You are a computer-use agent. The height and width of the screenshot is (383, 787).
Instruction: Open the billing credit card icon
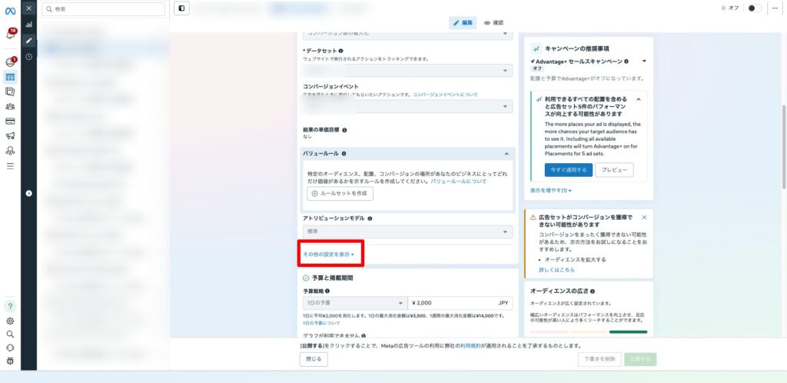[x=10, y=121]
